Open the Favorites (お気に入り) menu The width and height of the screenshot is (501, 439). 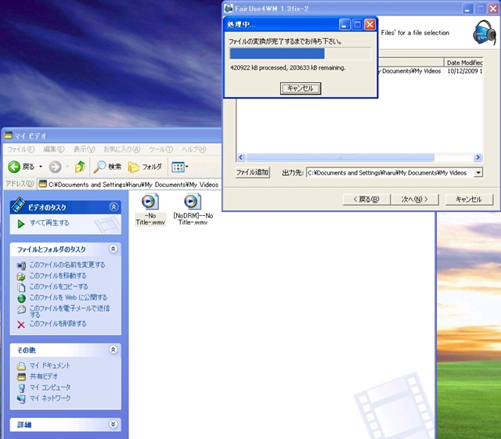click(122, 149)
